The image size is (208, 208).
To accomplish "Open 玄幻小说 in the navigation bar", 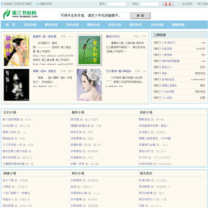I will coord(30,25).
